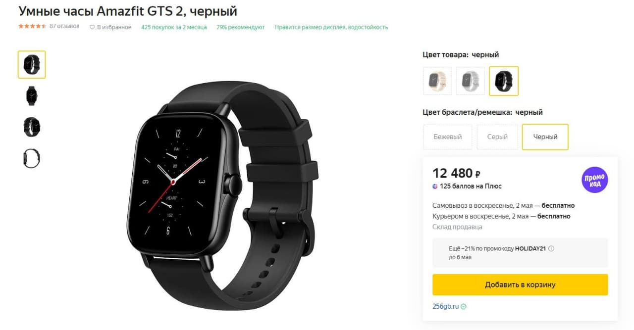
Task: Show the front-view watch thumbnail
Action: click(32, 95)
